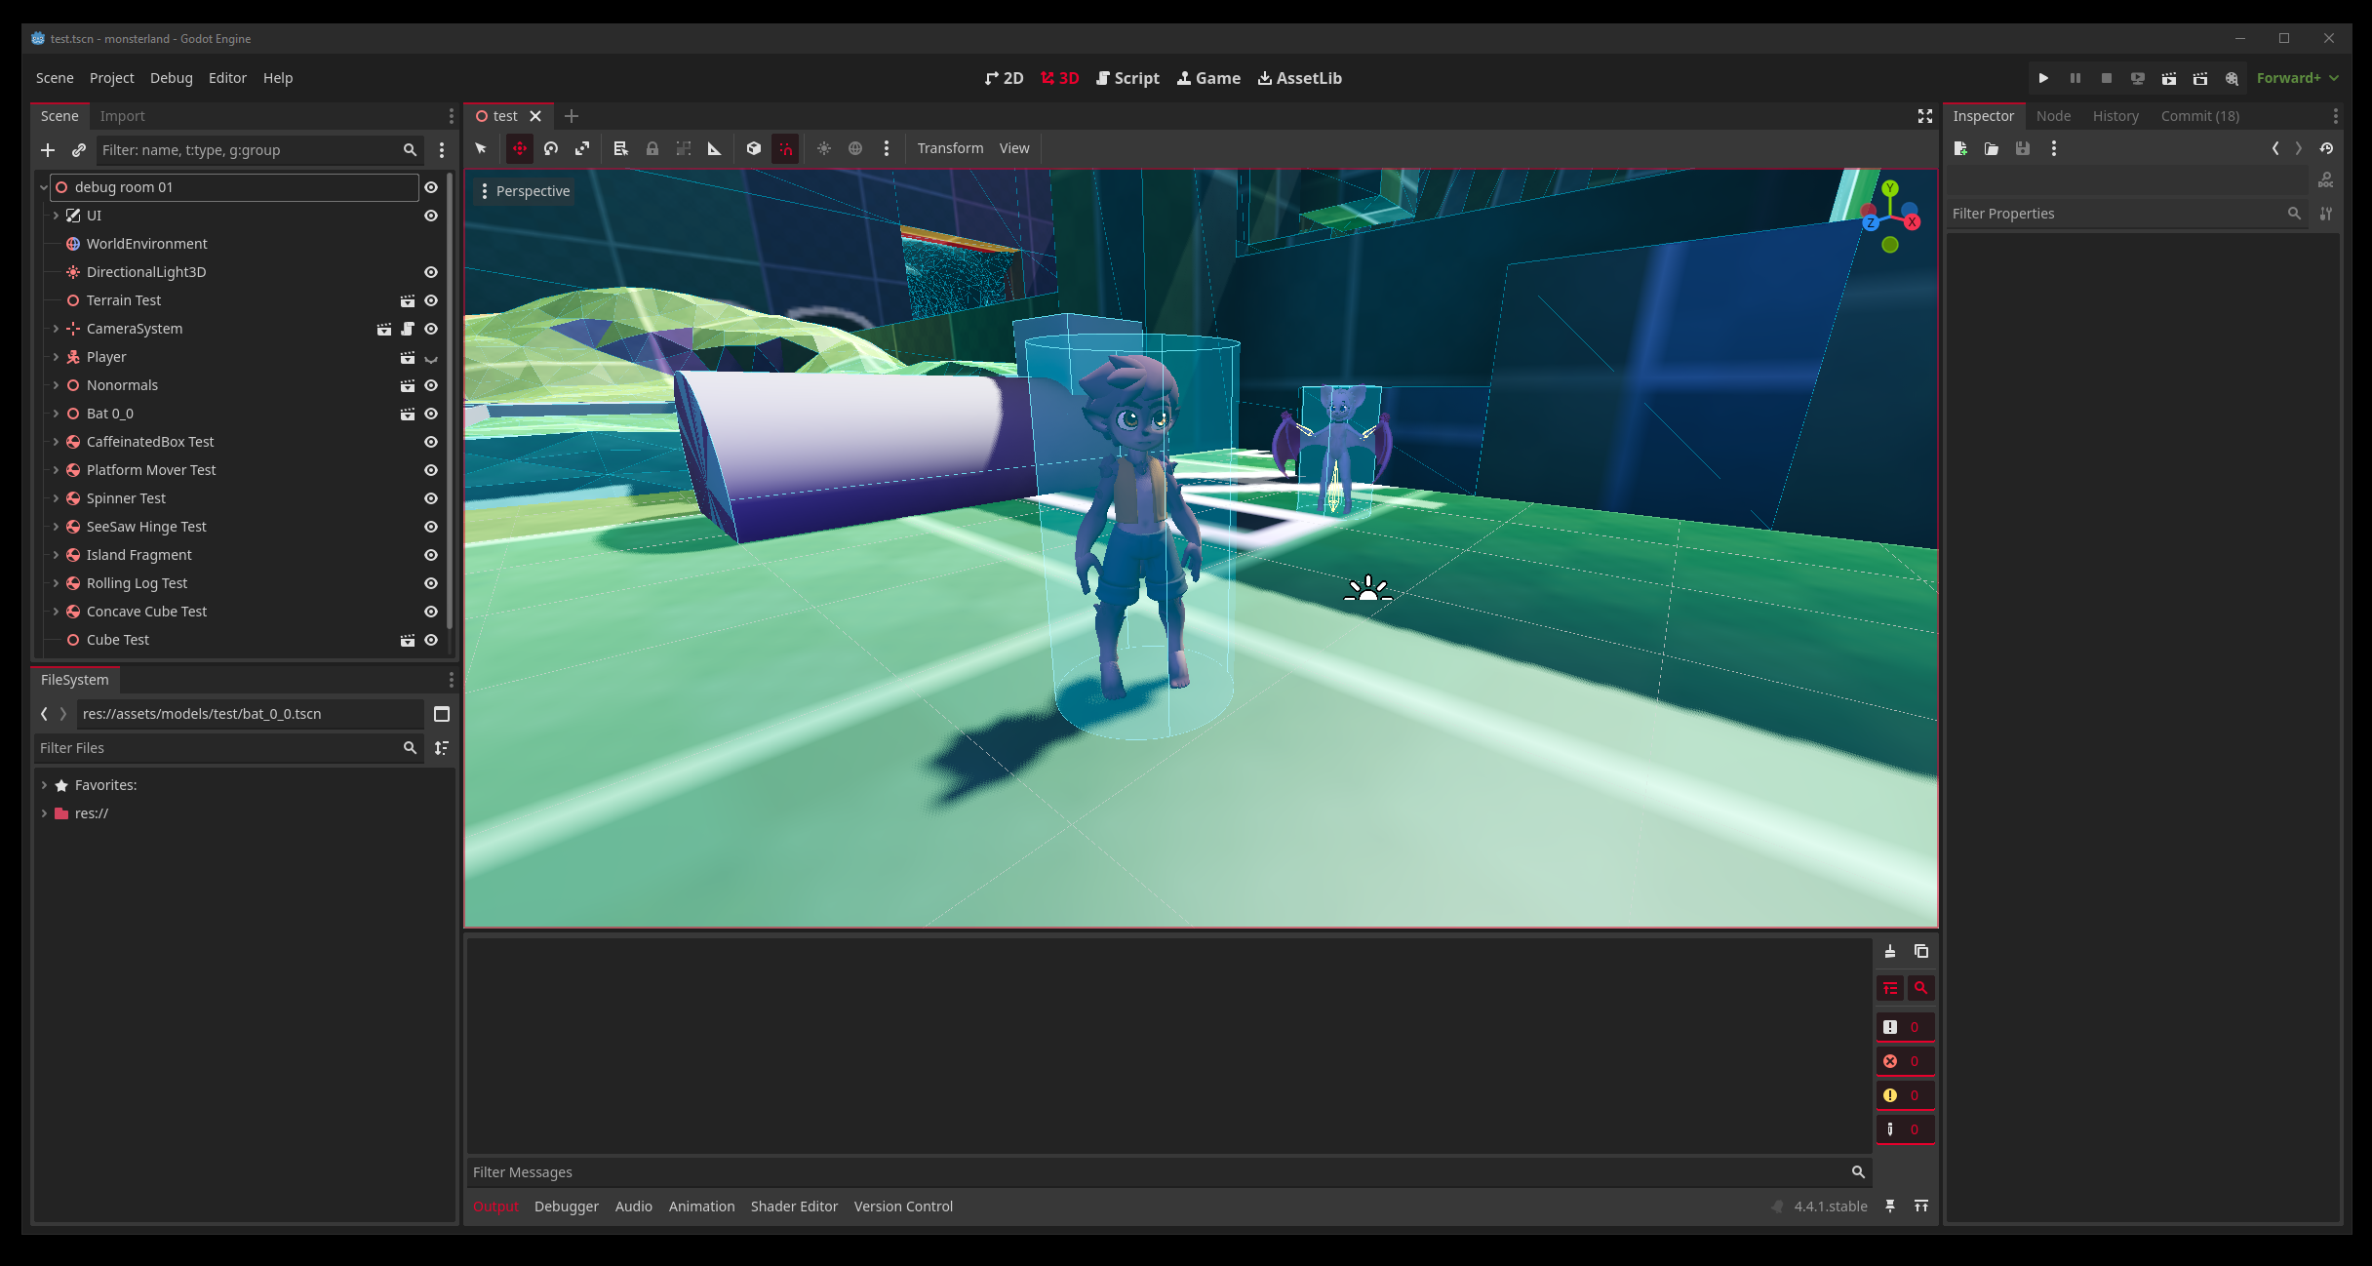This screenshot has width=2372, height=1266.
Task: Toggle visibility of Spinner Test
Action: click(x=431, y=498)
